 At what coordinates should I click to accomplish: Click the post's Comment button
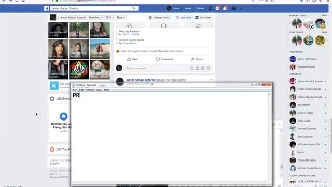165,59
